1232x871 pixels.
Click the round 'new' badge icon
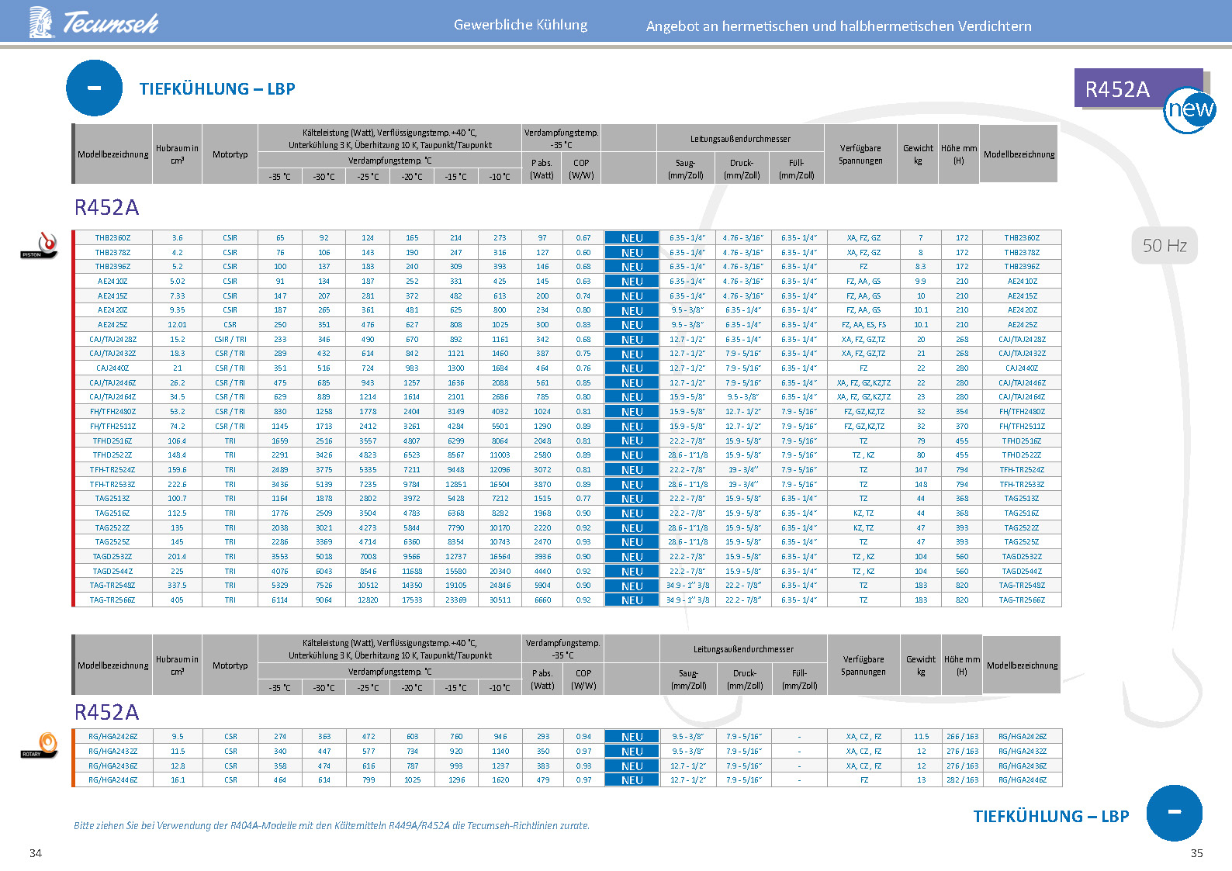pos(1190,110)
